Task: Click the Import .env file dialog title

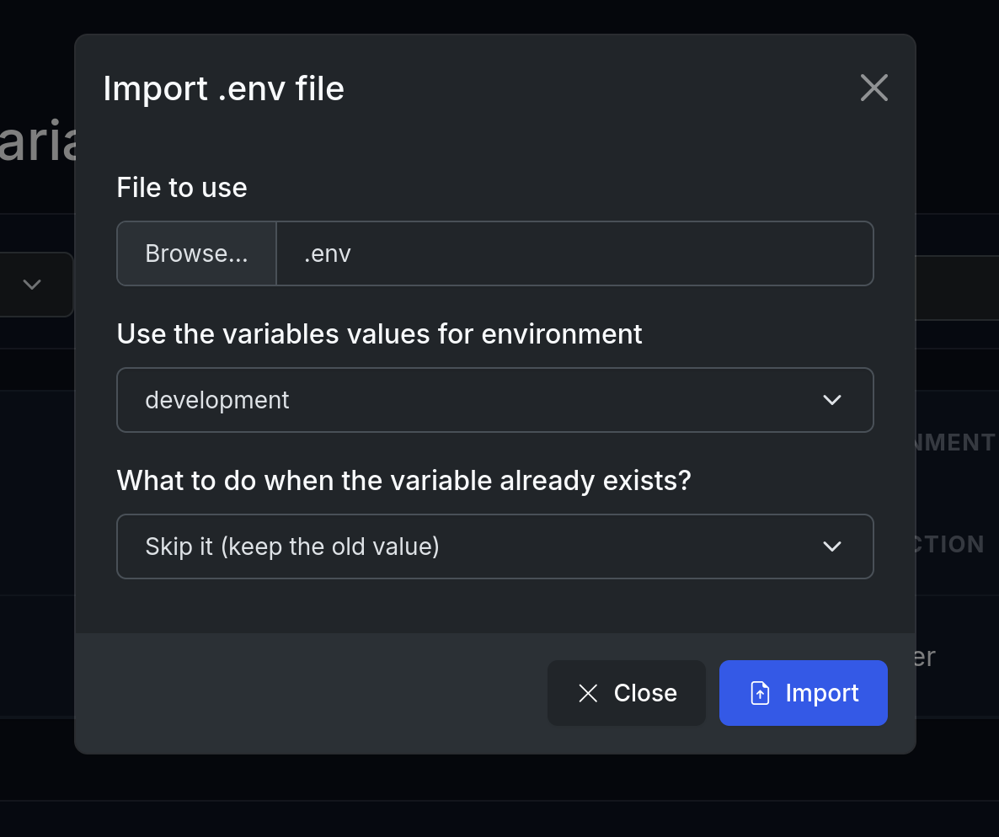Action: pyautogui.click(x=223, y=88)
